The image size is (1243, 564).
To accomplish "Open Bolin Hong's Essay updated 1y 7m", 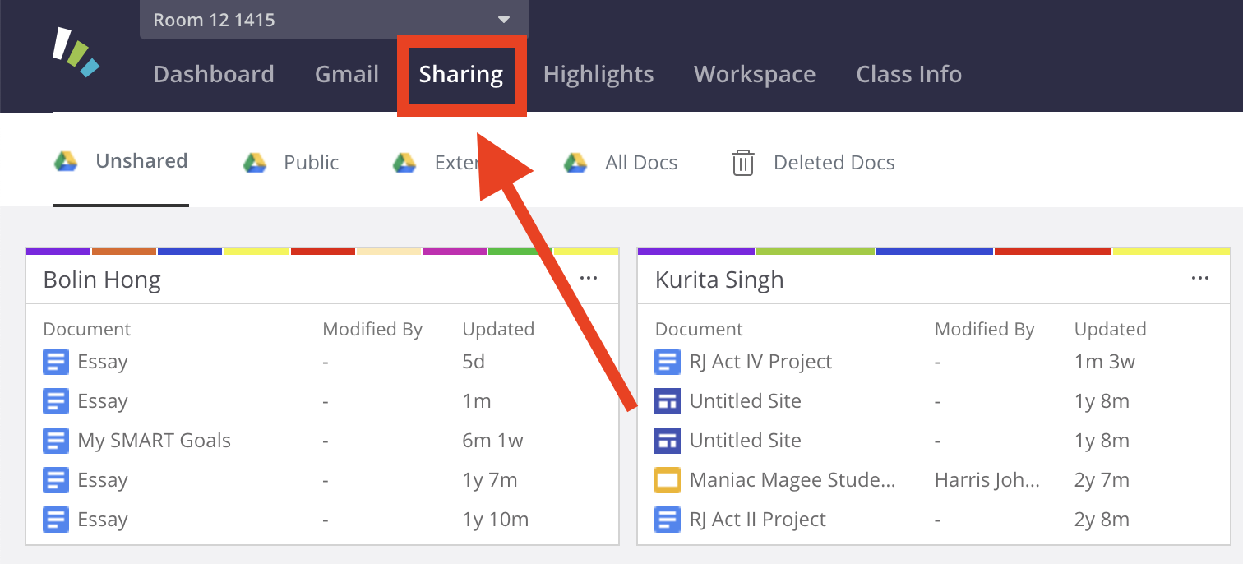I will click(103, 480).
